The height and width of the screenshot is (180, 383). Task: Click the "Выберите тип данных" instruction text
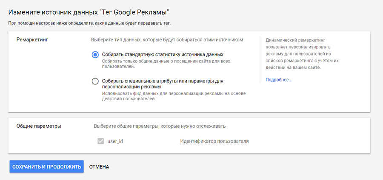167,39
